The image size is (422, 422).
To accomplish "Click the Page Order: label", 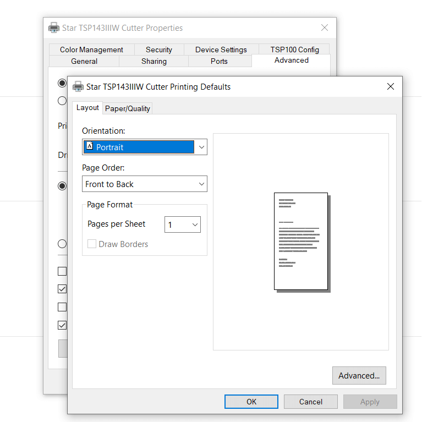I will point(103,168).
